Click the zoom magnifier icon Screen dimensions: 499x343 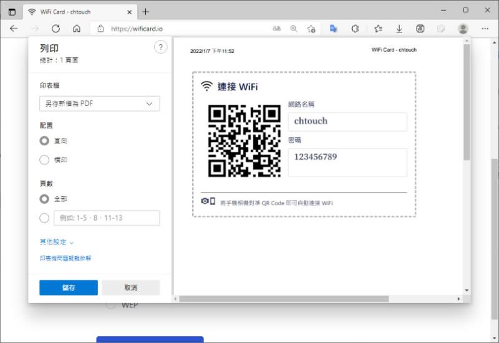(x=293, y=29)
